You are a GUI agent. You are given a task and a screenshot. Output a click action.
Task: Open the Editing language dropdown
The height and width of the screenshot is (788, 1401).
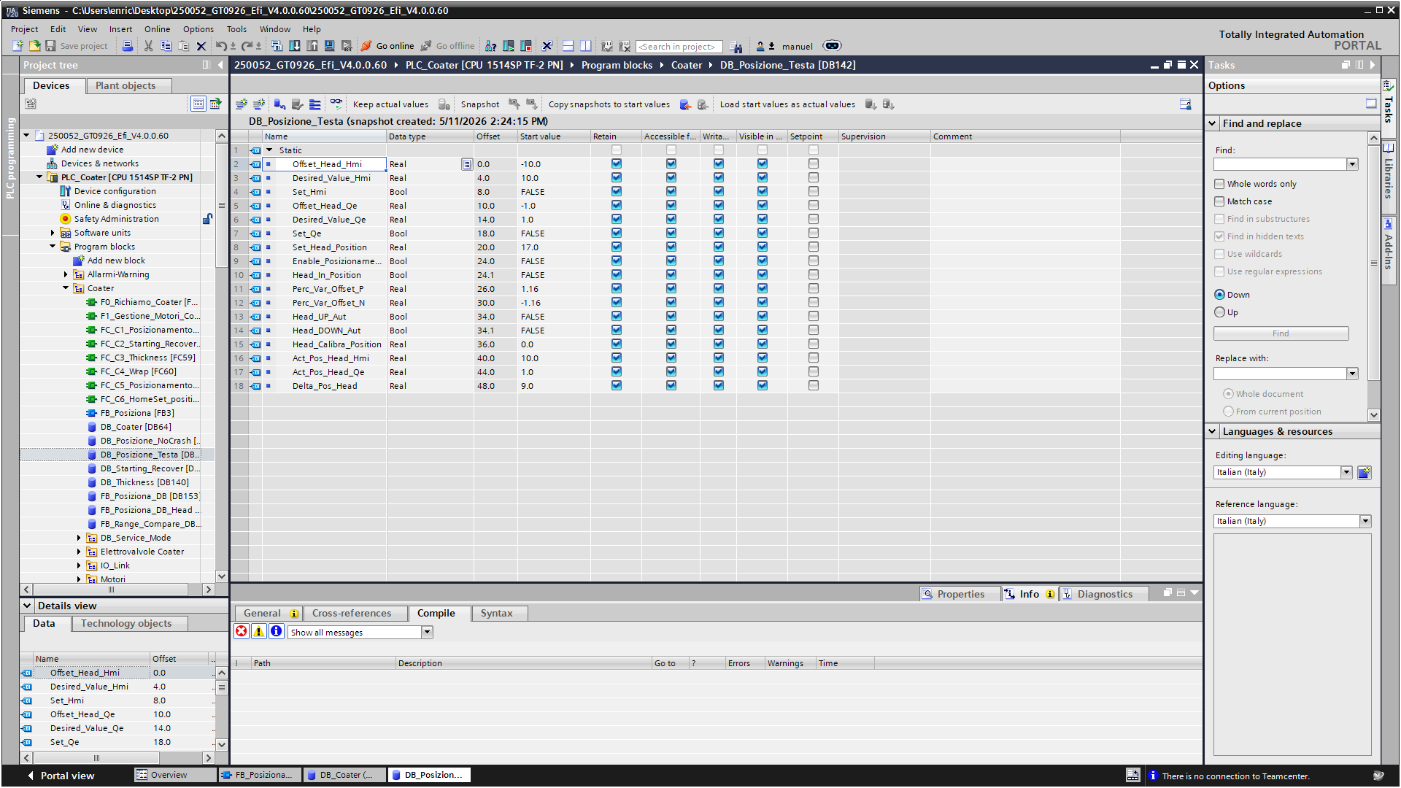coord(1346,473)
